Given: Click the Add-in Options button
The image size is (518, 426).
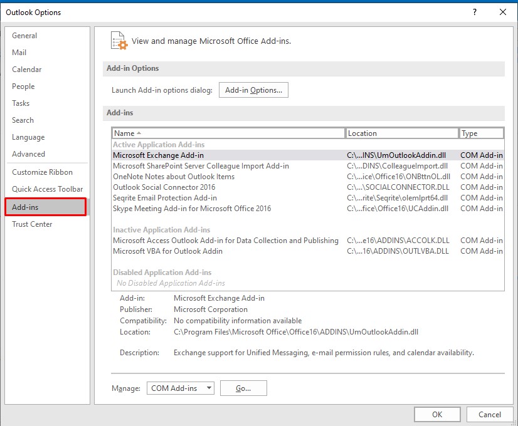Looking at the screenshot, I should click(x=253, y=90).
